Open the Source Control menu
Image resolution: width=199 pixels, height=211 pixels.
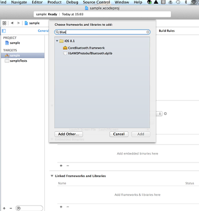(97, 2)
